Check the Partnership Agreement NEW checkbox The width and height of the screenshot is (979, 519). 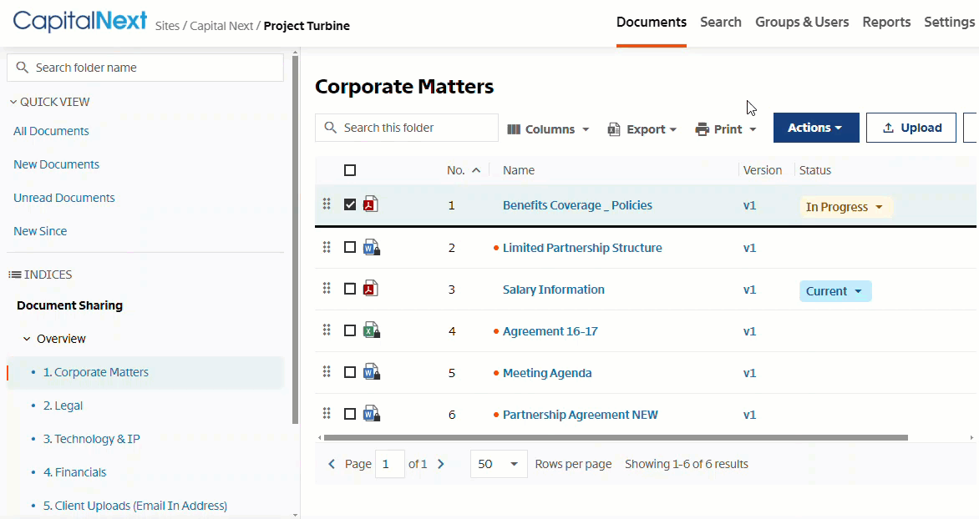pyautogui.click(x=350, y=414)
